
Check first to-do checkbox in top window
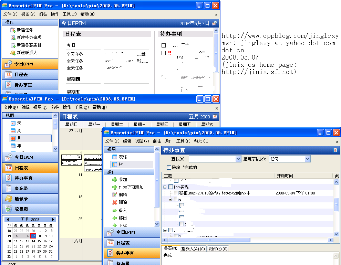(x=164, y=45)
